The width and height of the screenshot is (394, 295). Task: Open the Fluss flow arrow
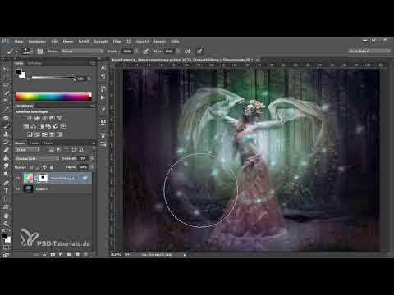[x=178, y=51]
